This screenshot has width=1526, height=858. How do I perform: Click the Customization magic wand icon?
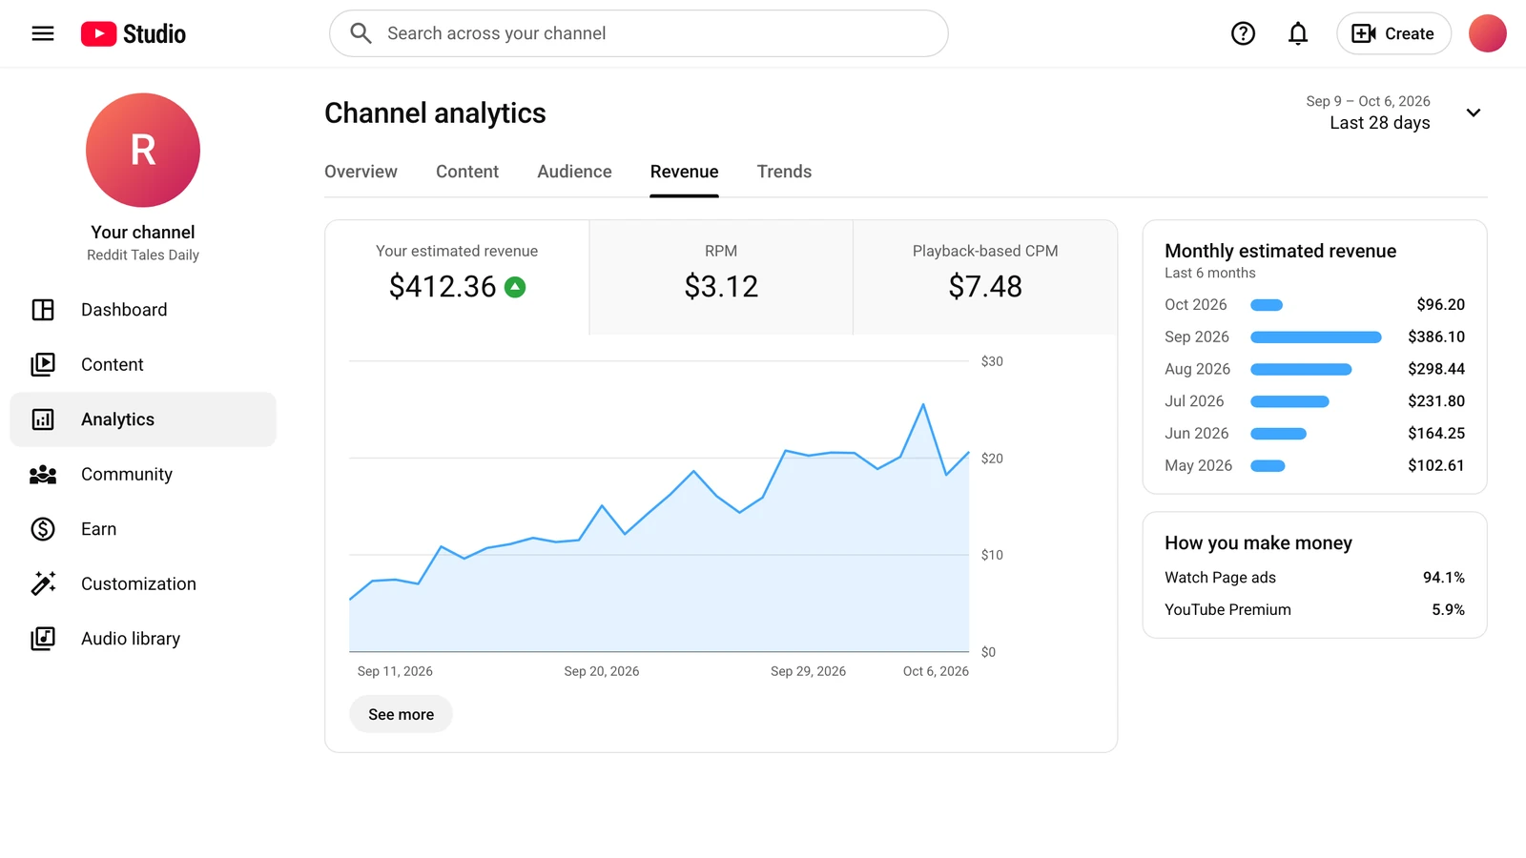tap(43, 583)
